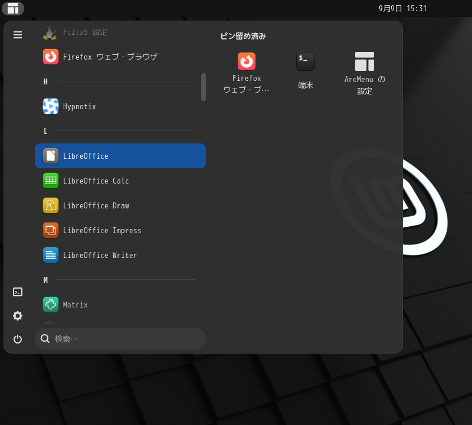Image resolution: width=472 pixels, height=425 pixels.
Task: Open settings via sidebar gear icon
Action: (18, 316)
